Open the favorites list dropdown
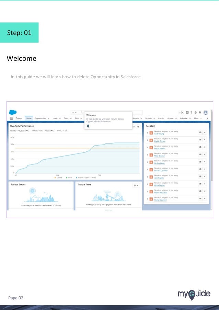Screen dimensions: 219x310 click(x=183, y=112)
